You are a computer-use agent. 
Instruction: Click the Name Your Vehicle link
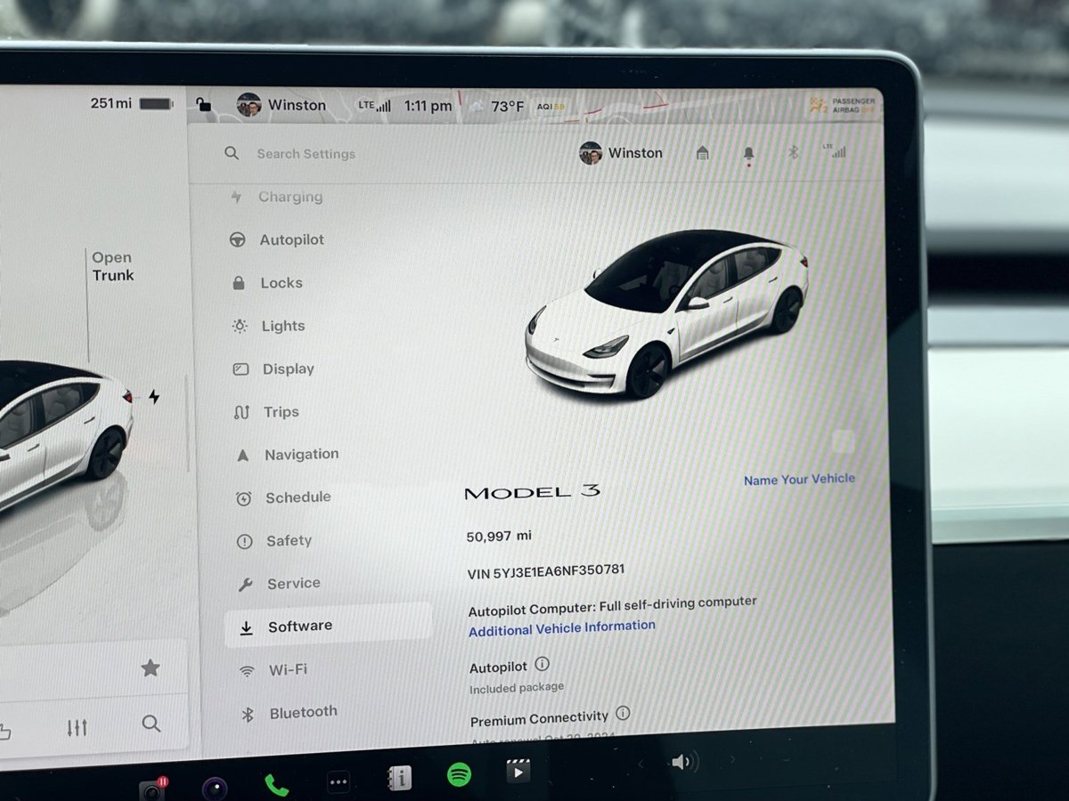(x=799, y=480)
